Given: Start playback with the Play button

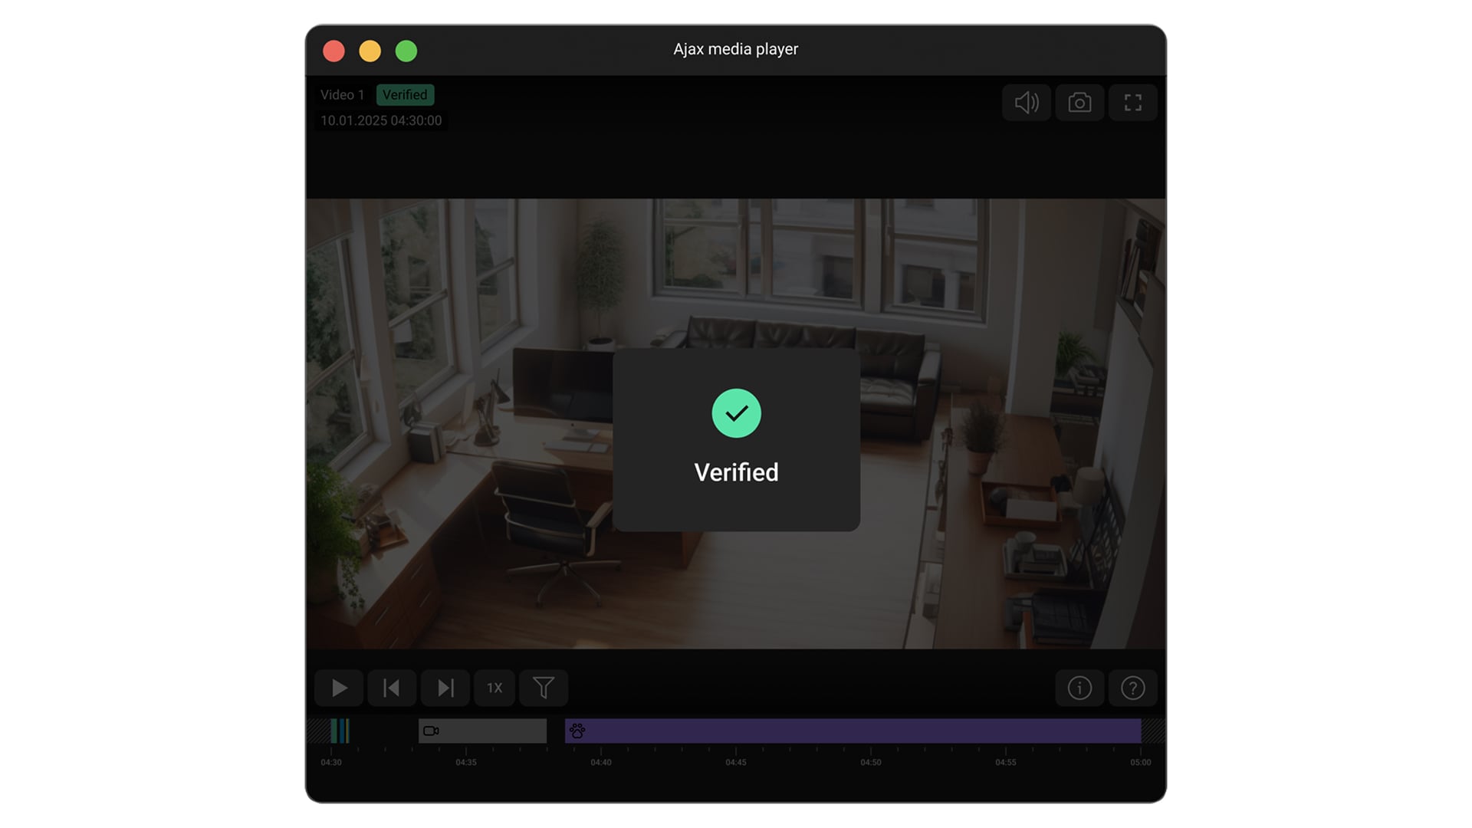Looking at the screenshot, I should 339,688.
